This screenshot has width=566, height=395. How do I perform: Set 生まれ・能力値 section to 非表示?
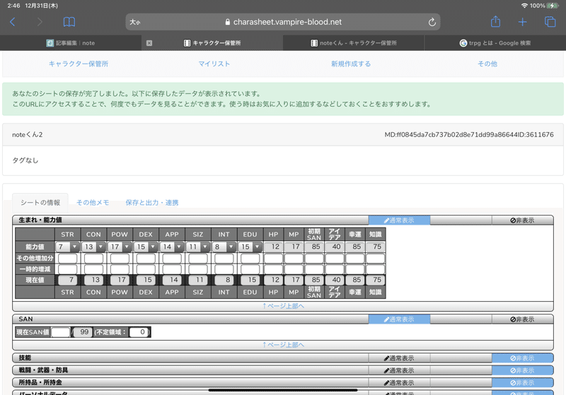coord(522,220)
